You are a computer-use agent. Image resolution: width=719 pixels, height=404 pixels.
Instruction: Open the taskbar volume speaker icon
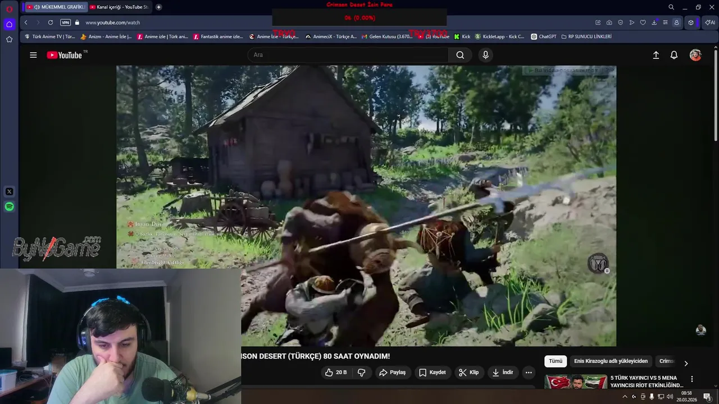pos(670,397)
